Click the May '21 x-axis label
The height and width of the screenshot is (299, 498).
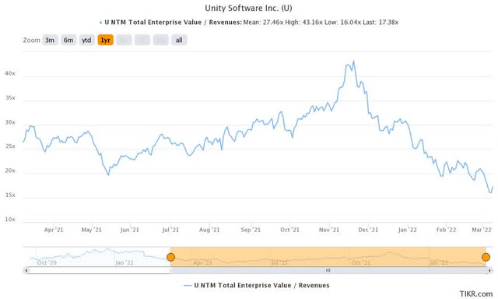point(92,230)
